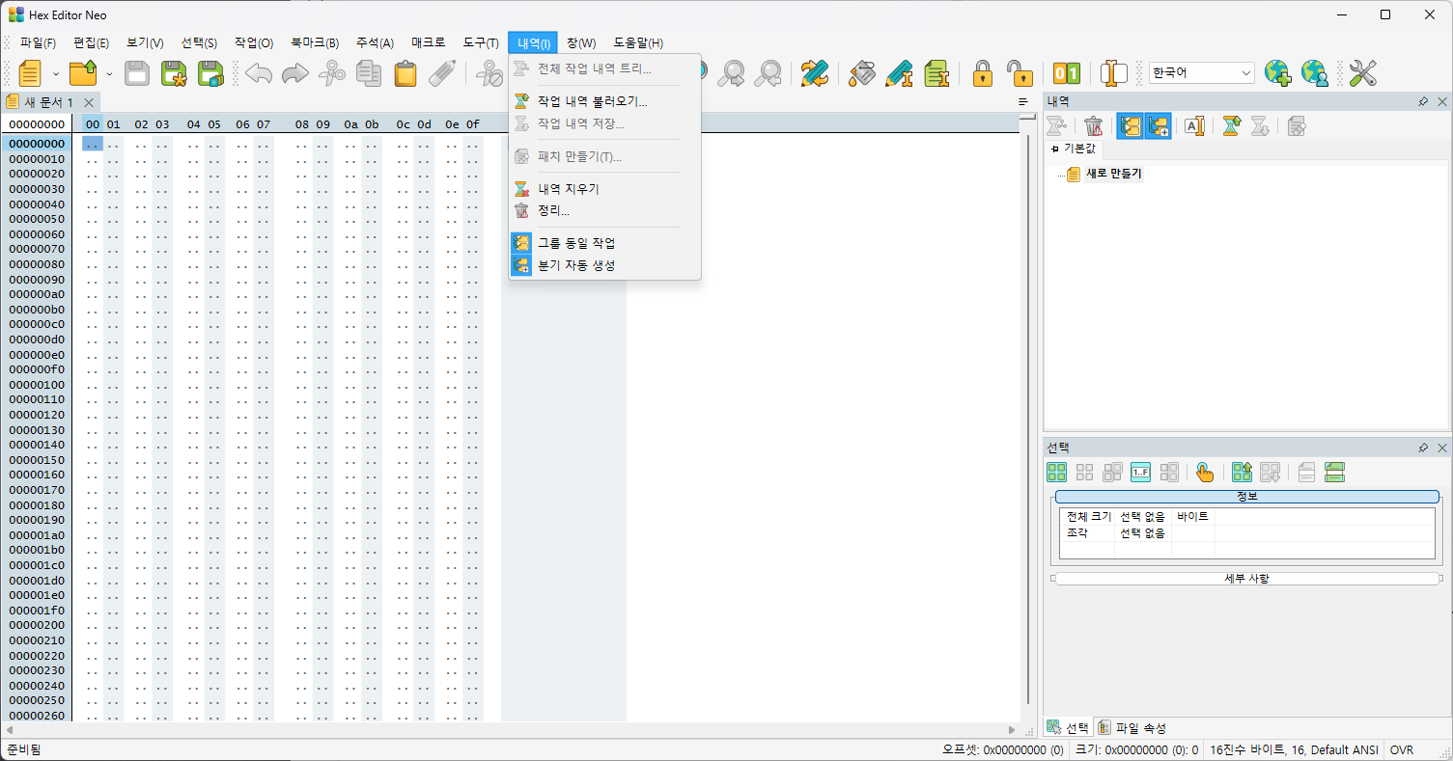Click the horizontal scrollbar right arrow of the hex view
1453x761 pixels.
click(1012, 730)
